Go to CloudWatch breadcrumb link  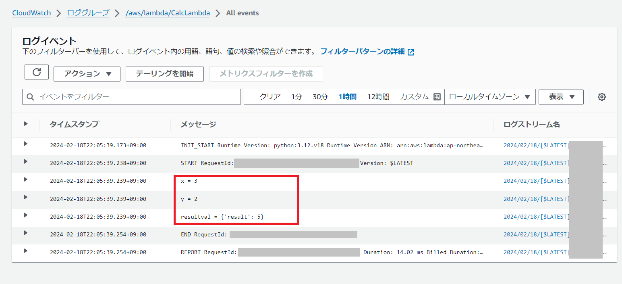(31, 13)
